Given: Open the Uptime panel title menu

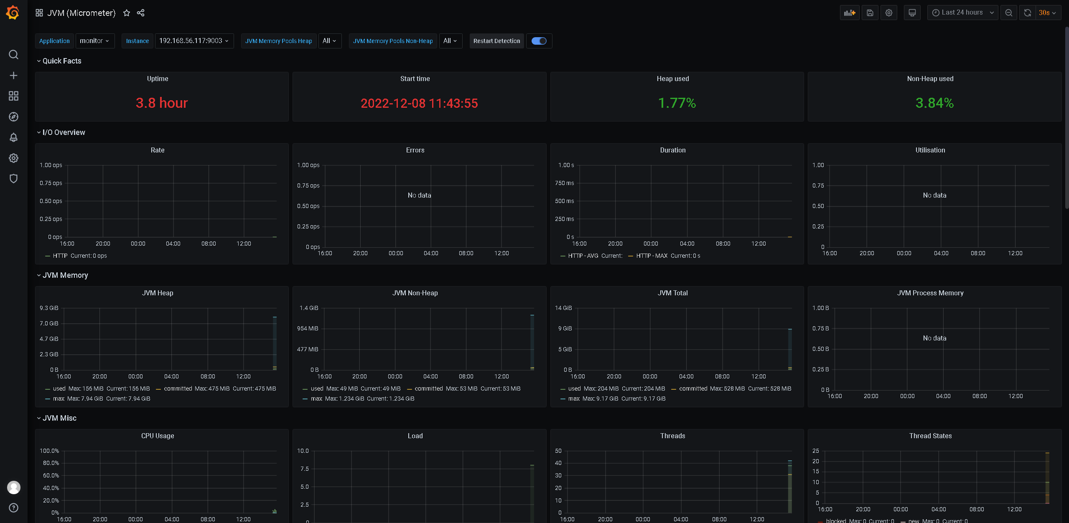Looking at the screenshot, I should pos(158,79).
